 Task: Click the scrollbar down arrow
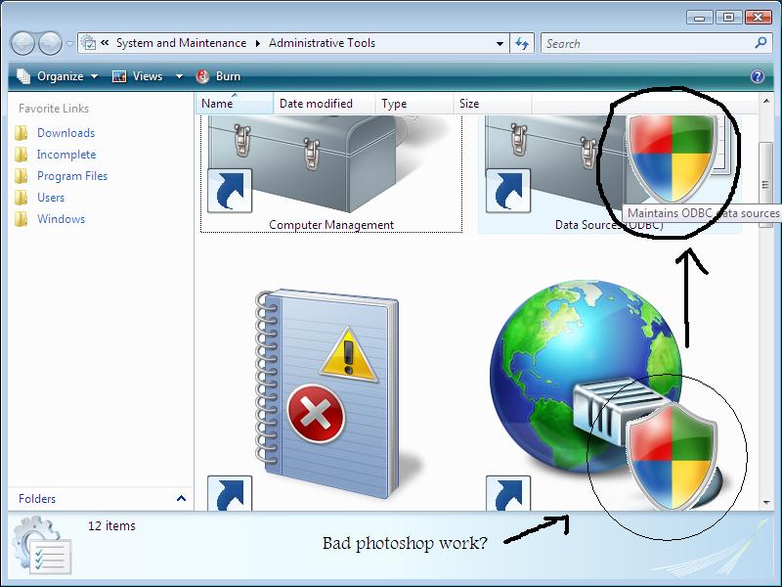click(x=766, y=503)
